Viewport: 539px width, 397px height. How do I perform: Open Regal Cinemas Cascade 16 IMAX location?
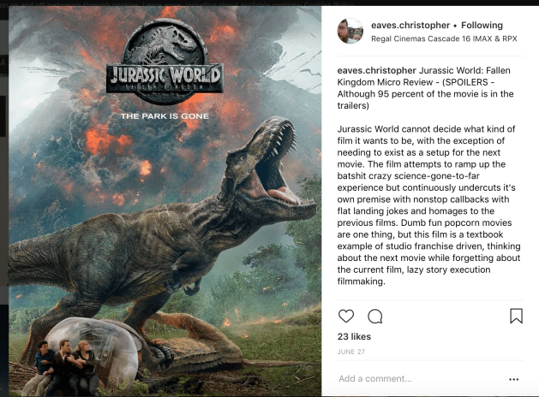(444, 39)
